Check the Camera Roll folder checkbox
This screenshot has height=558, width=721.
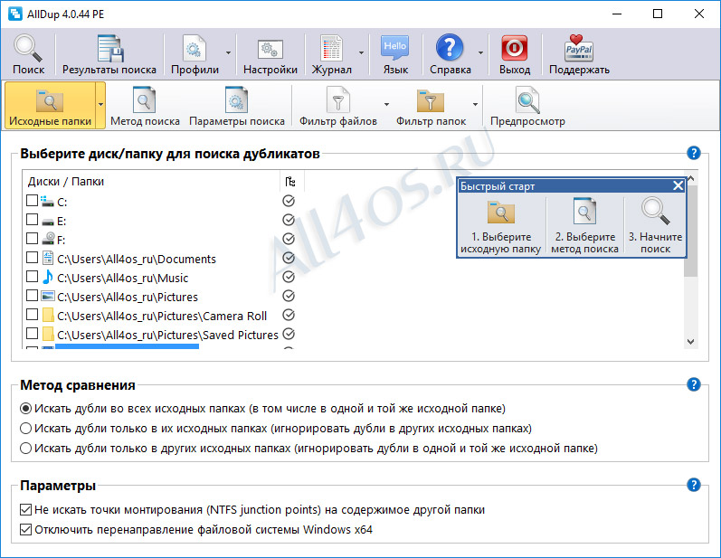(32, 315)
